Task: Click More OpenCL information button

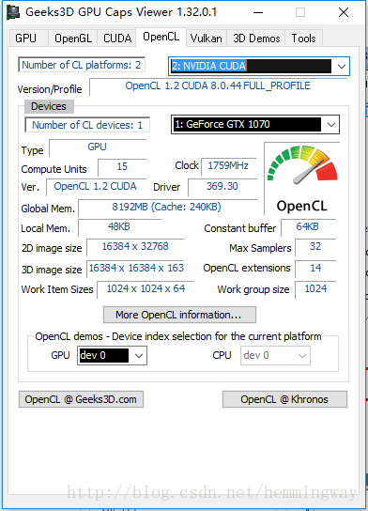Action: (x=179, y=315)
